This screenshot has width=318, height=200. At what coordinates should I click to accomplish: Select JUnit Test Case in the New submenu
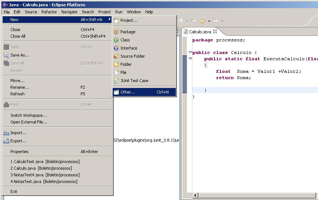(144, 81)
